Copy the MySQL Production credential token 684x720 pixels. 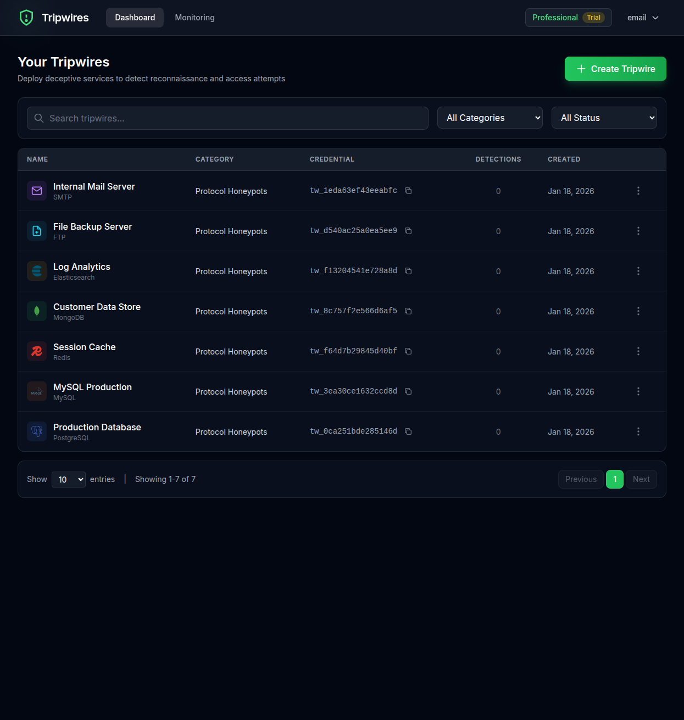(x=408, y=391)
